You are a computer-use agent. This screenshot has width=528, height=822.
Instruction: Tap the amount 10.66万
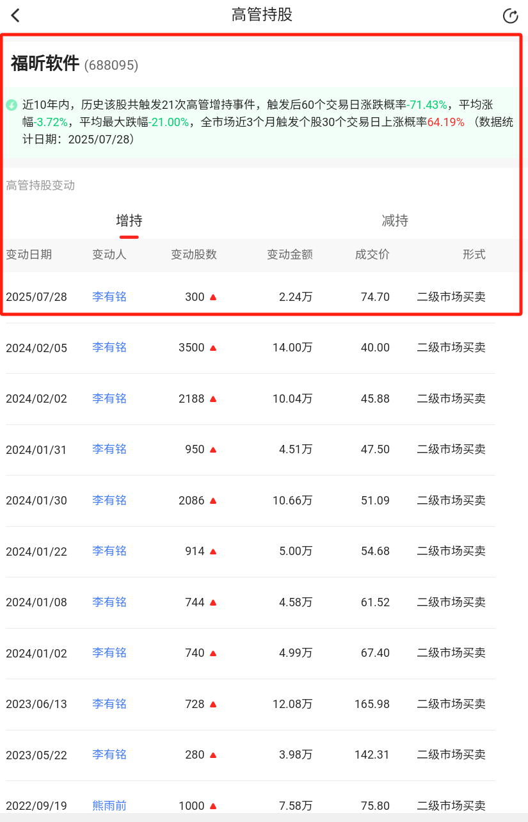tap(292, 501)
